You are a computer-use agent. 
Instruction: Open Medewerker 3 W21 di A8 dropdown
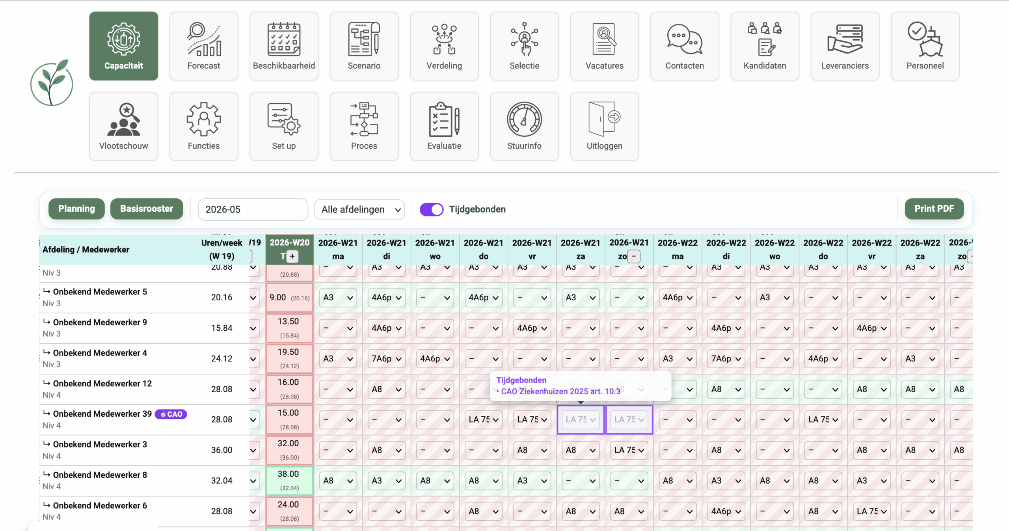tap(387, 450)
